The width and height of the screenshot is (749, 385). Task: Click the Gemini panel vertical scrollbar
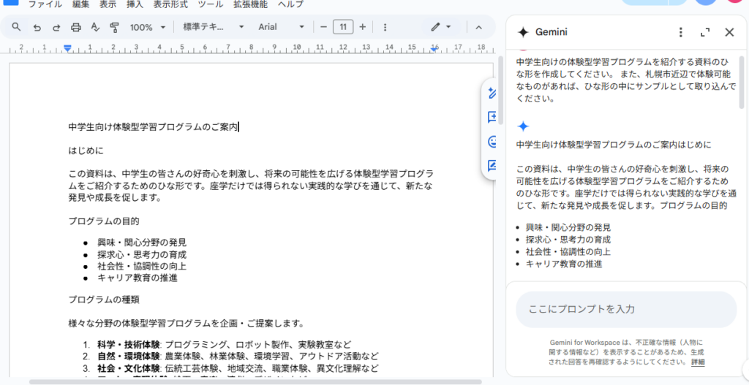click(x=741, y=82)
